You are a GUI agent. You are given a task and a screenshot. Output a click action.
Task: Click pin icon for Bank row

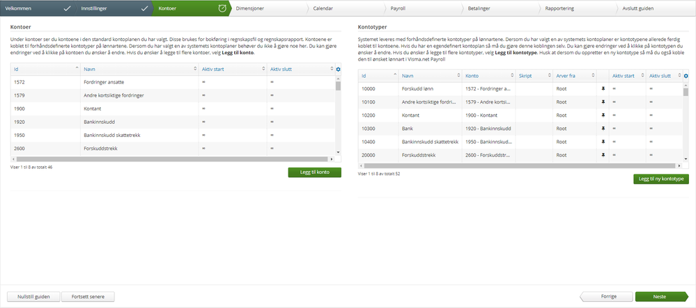tap(603, 129)
